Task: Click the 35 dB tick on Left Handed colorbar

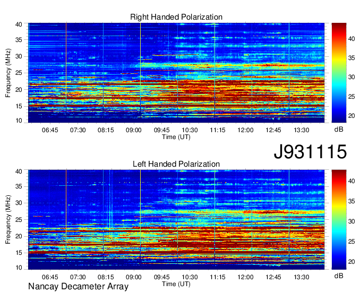Action: (351, 201)
